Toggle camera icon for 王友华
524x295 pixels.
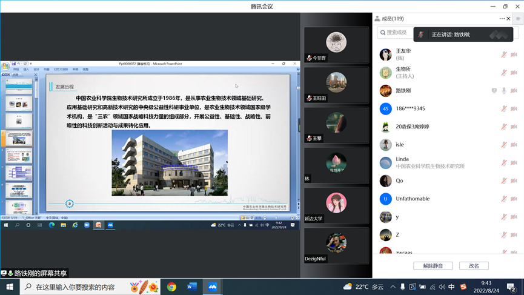[x=514, y=55]
